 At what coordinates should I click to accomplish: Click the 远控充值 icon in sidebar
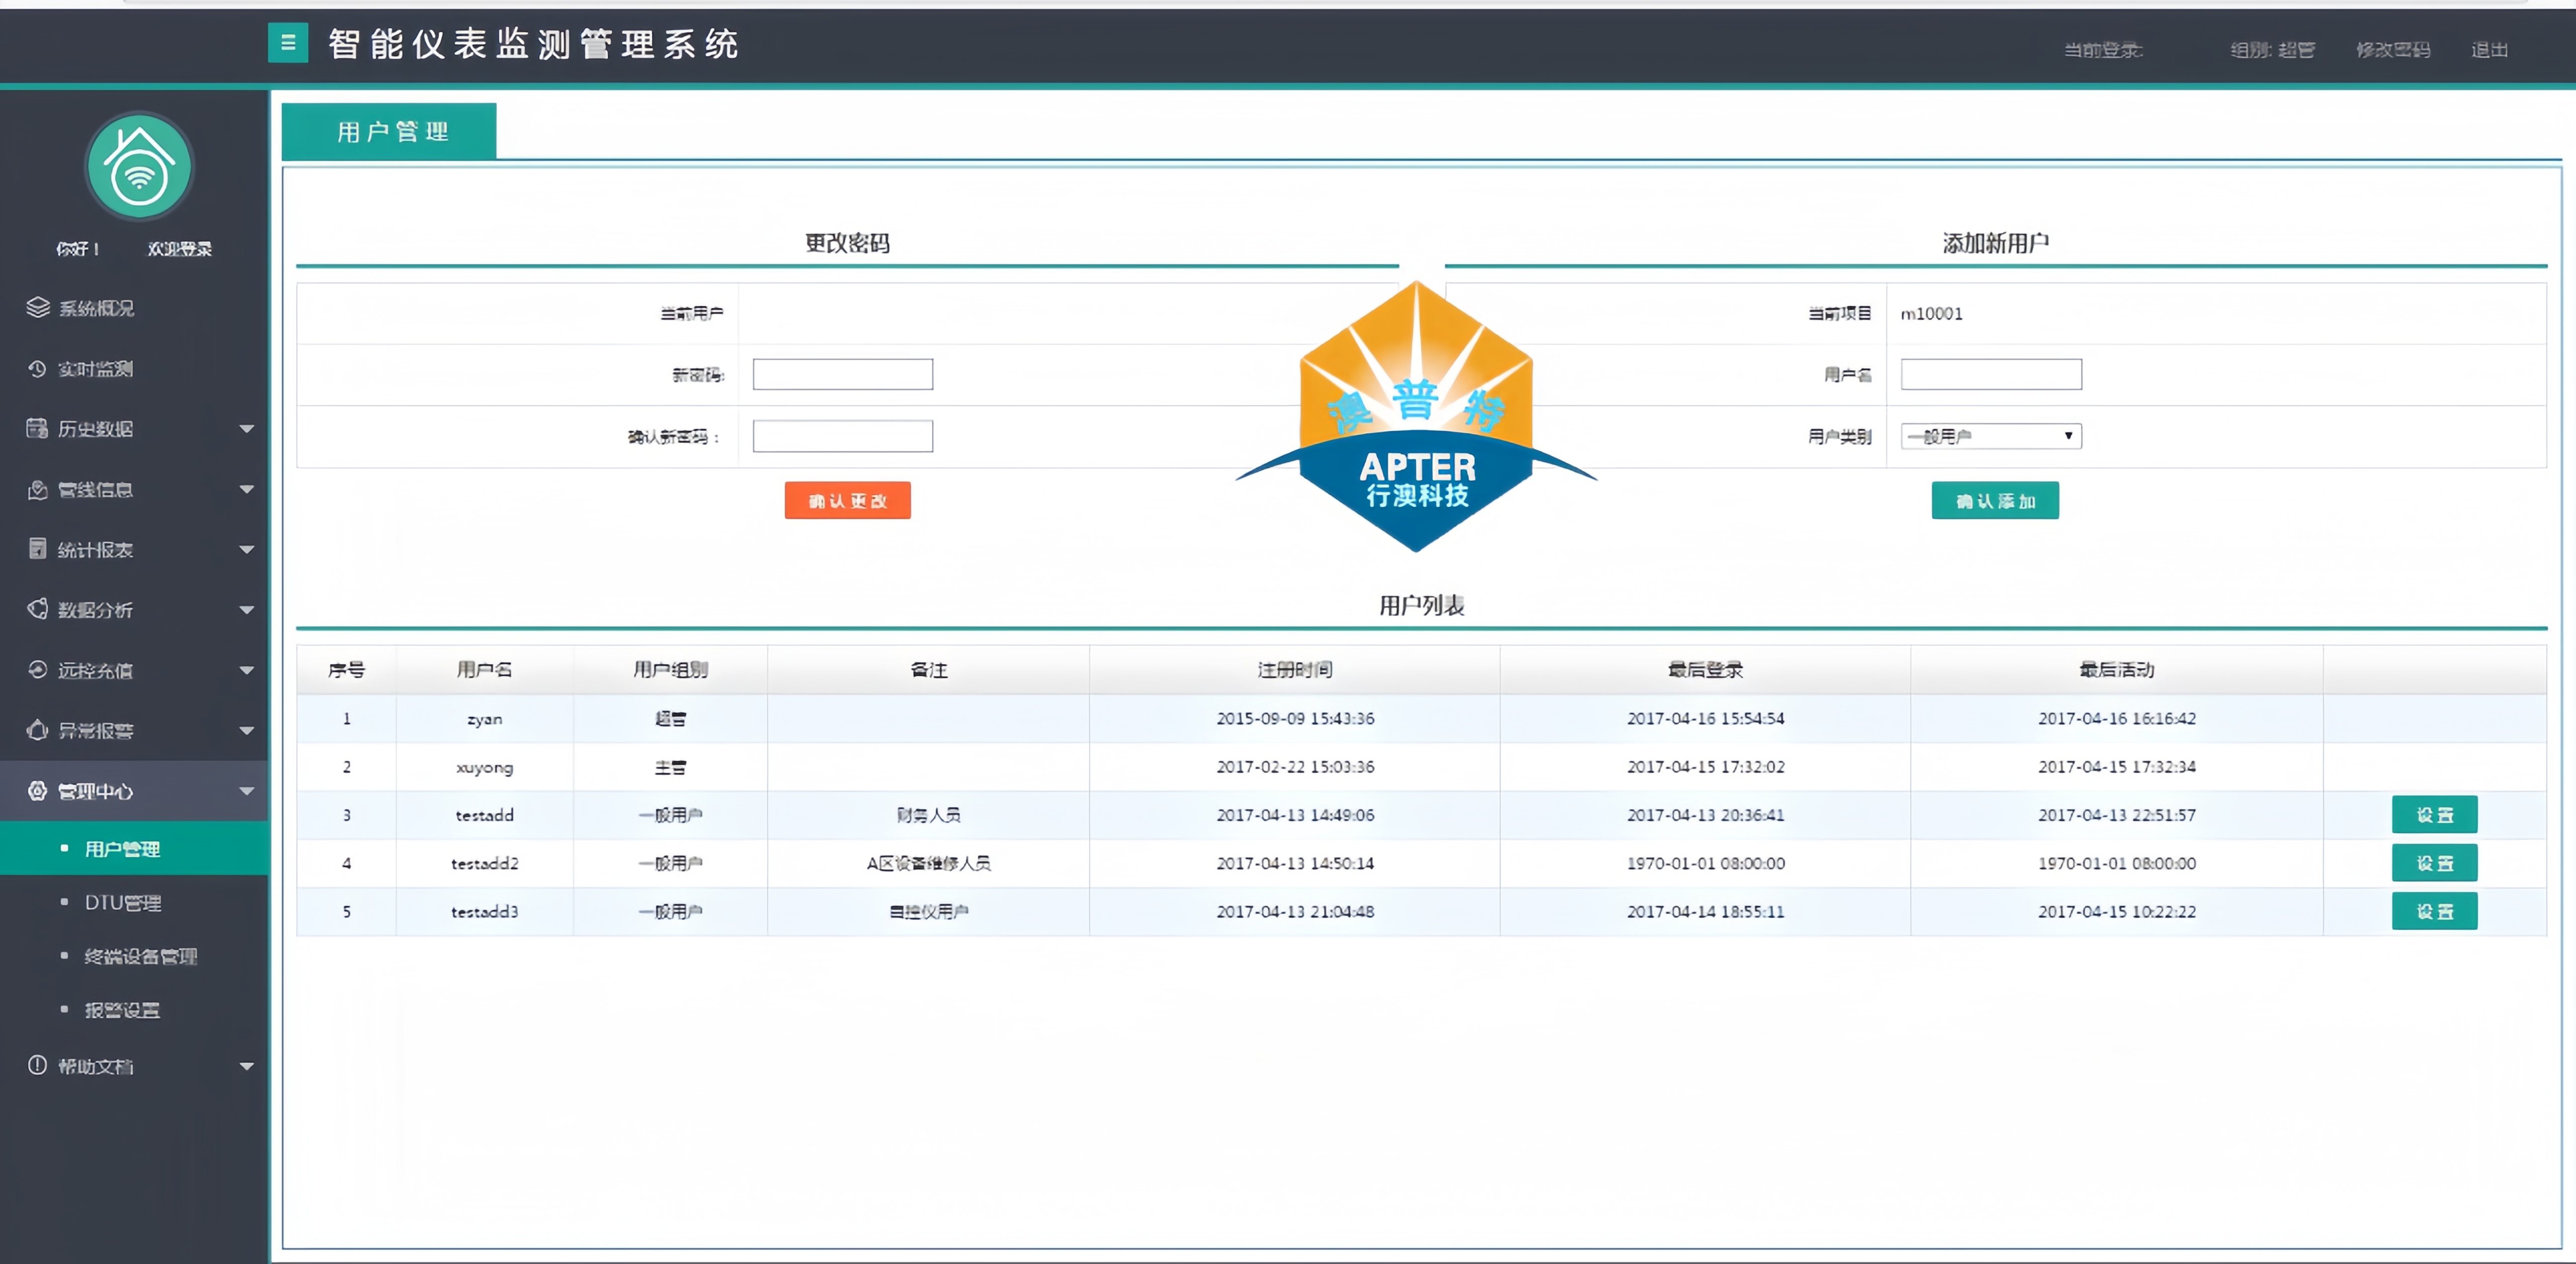(x=37, y=670)
